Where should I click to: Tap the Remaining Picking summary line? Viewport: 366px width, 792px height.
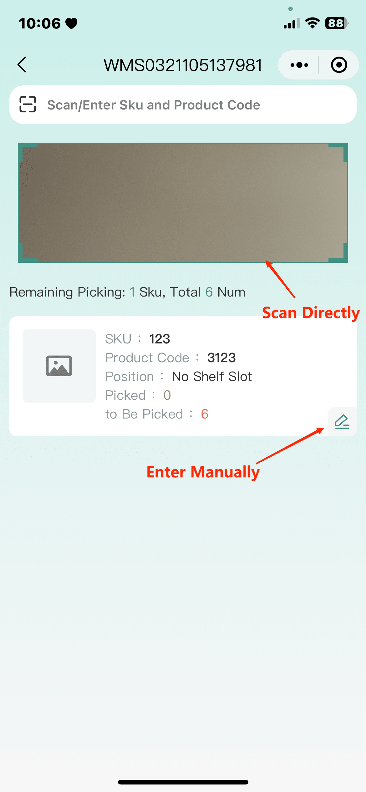[x=127, y=292]
